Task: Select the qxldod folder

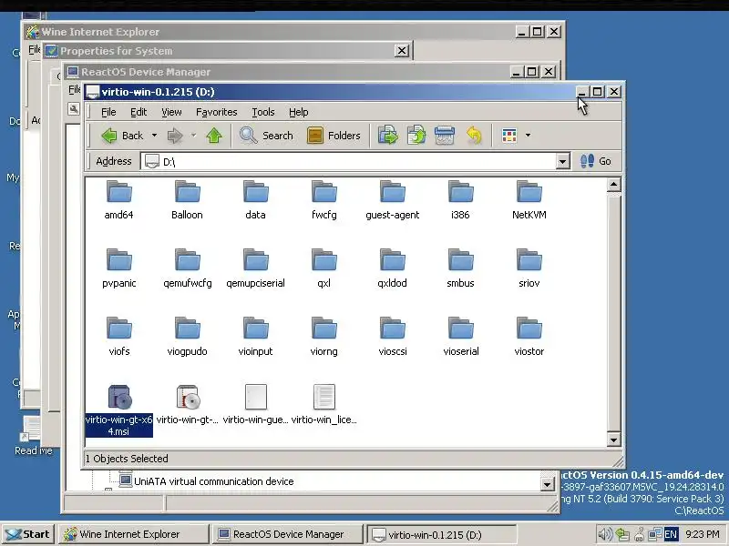Action: click(x=393, y=268)
